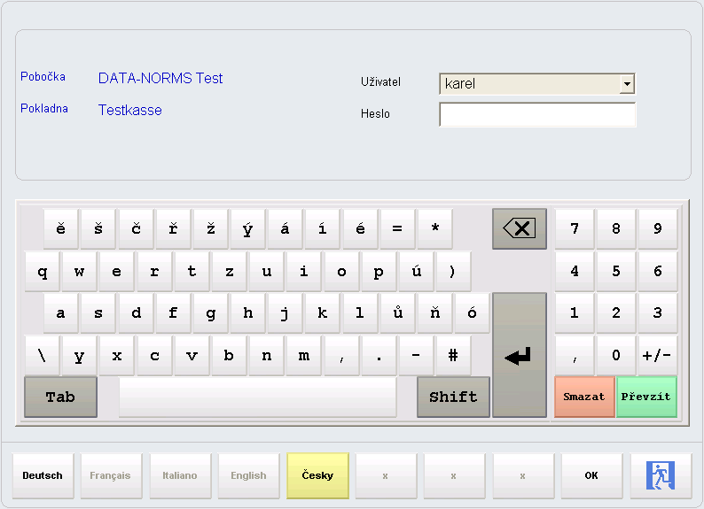Tap the 'm' key

click(304, 355)
